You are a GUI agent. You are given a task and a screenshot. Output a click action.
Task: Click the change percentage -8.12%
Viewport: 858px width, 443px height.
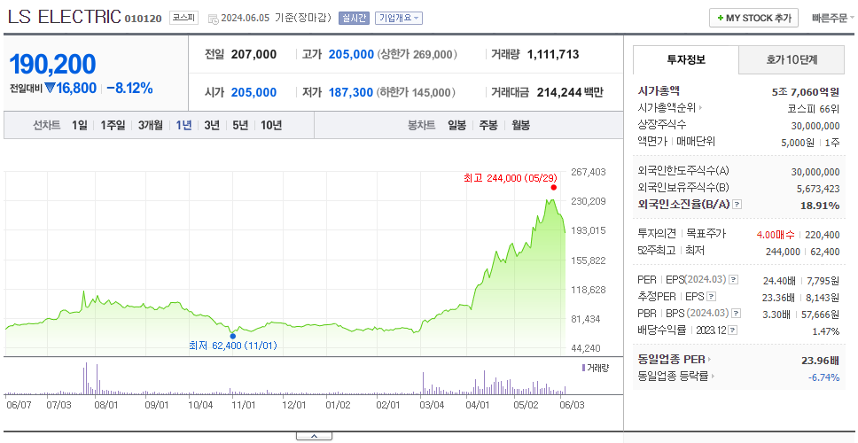(x=129, y=88)
